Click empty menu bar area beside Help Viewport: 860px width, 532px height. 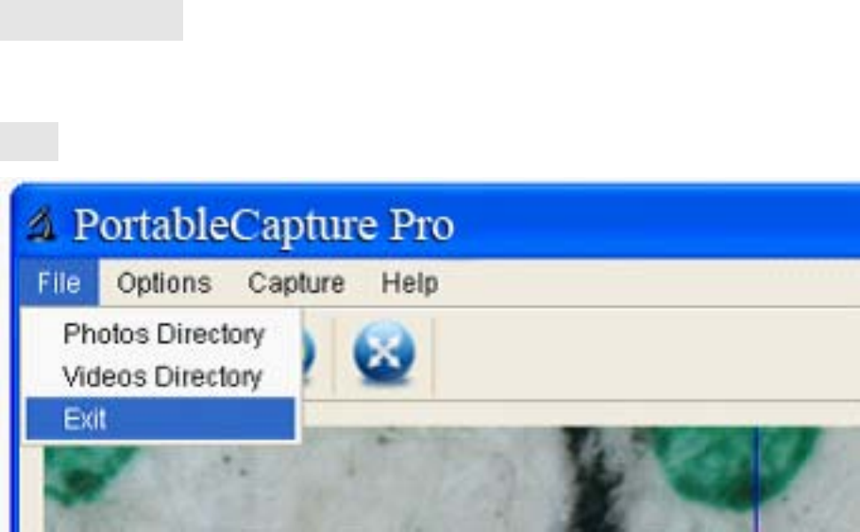[647, 283]
